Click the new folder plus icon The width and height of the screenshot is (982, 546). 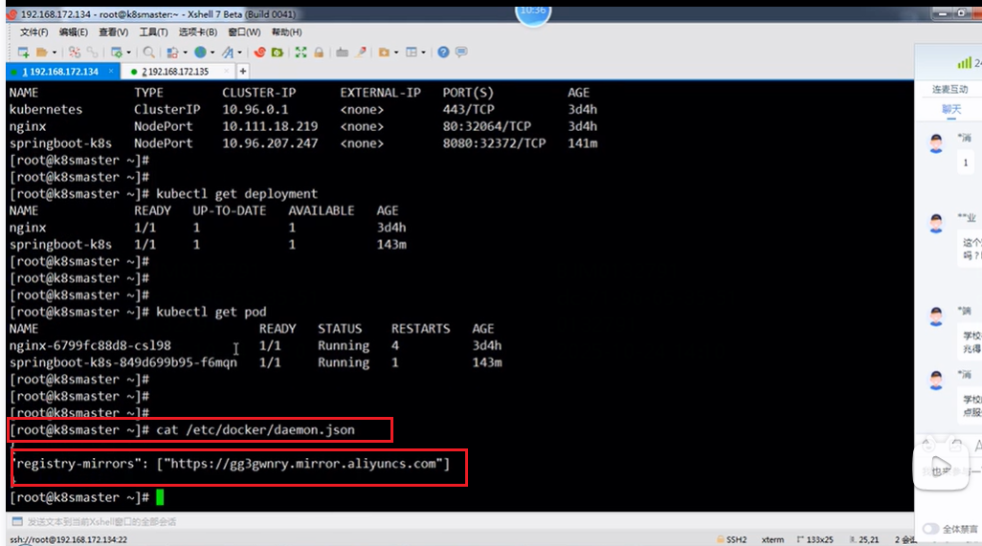pyautogui.click(x=384, y=52)
